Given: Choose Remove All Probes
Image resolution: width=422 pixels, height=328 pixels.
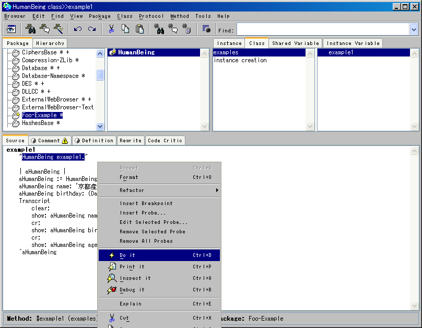Looking at the screenshot, I should [159, 241].
